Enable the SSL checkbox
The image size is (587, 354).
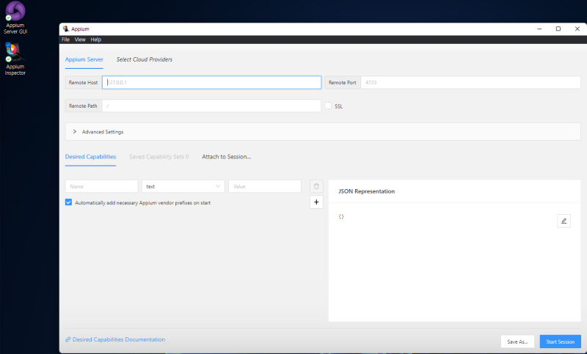pos(328,106)
